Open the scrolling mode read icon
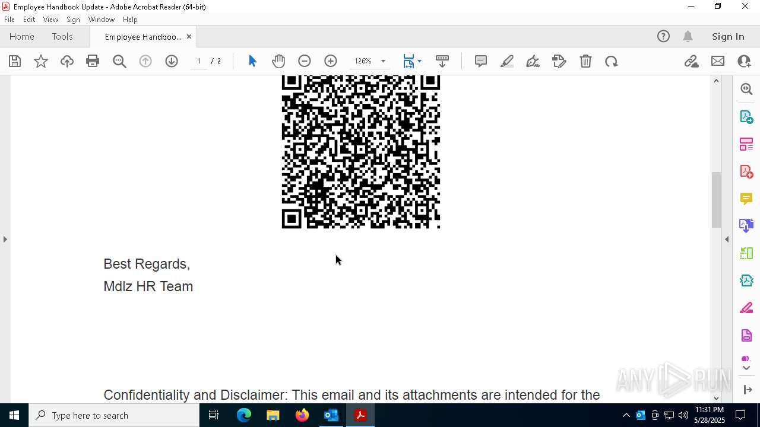 (x=442, y=61)
